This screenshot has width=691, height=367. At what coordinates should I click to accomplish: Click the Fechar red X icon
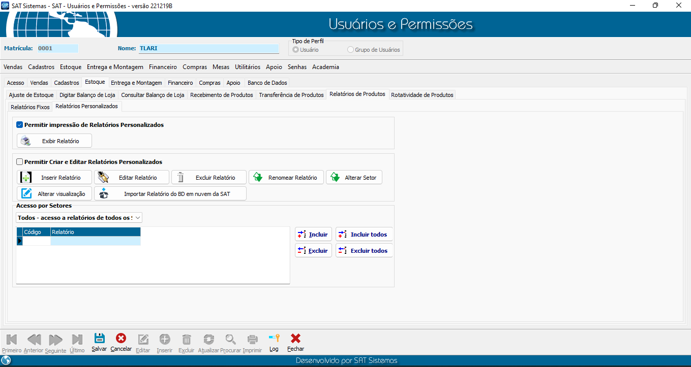click(x=295, y=339)
